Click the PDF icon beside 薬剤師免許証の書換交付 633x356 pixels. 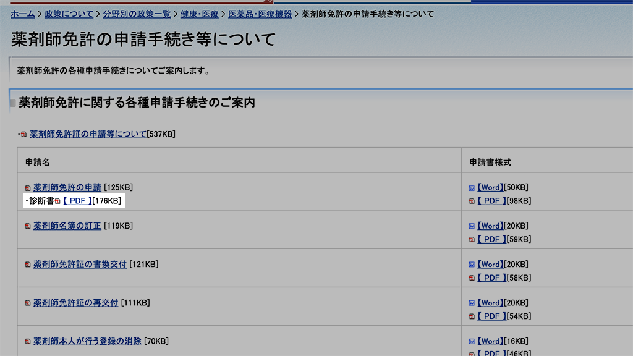click(28, 265)
